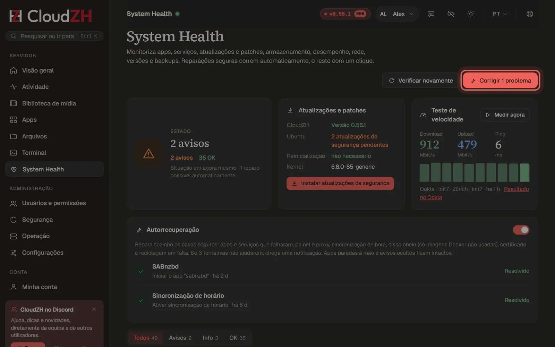Expand the Alex user dropdown
This screenshot has height=347, width=555.
click(397, 14)
